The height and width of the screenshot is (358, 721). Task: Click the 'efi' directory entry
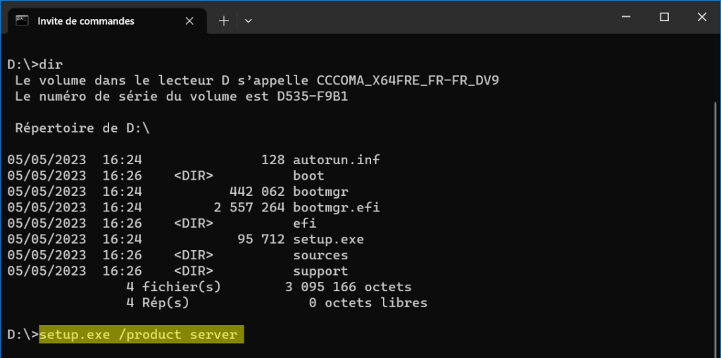(x=304, y=223)
